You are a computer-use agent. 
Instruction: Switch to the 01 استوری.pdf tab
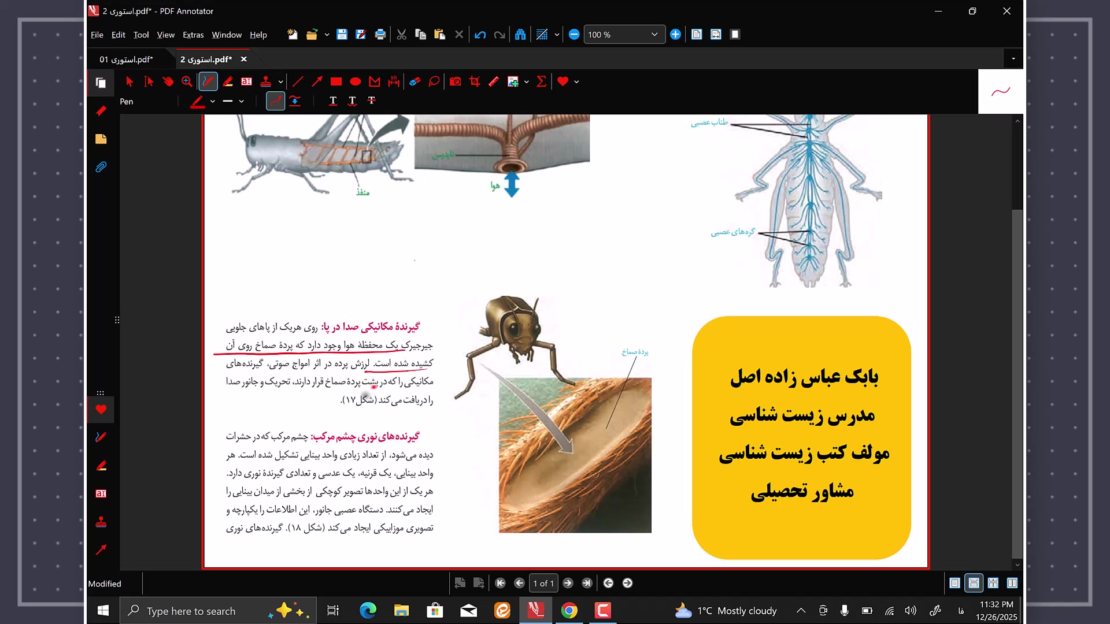(126, 59)
